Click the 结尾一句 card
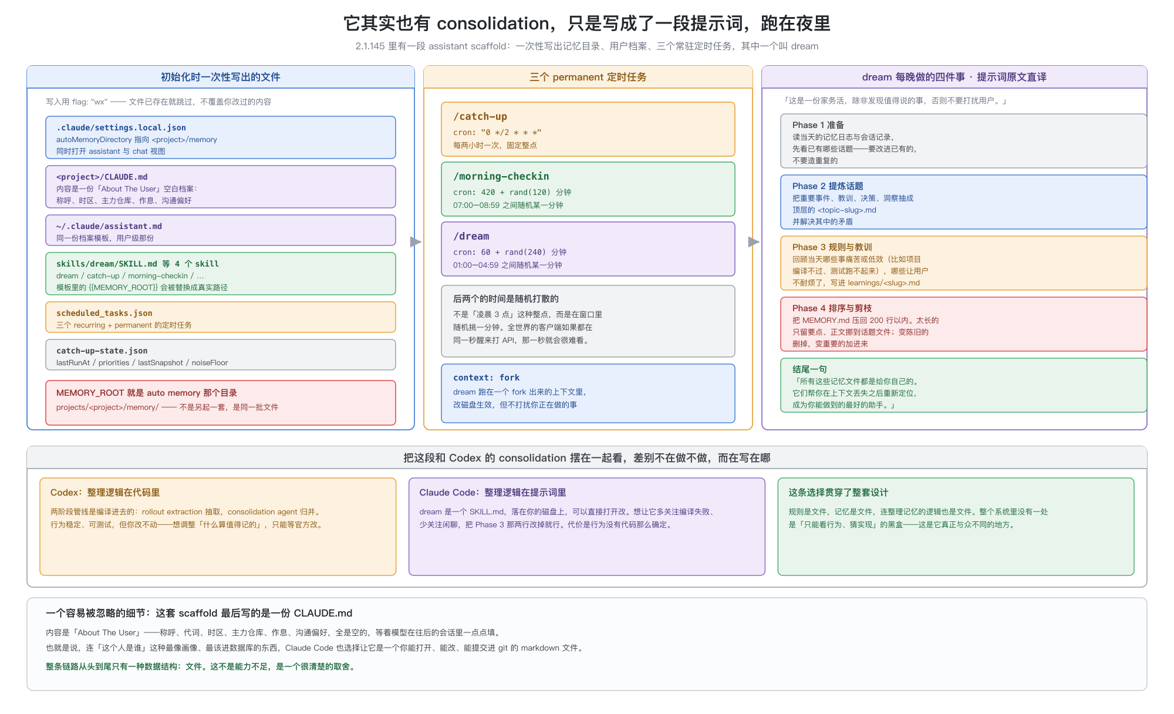 963,385
